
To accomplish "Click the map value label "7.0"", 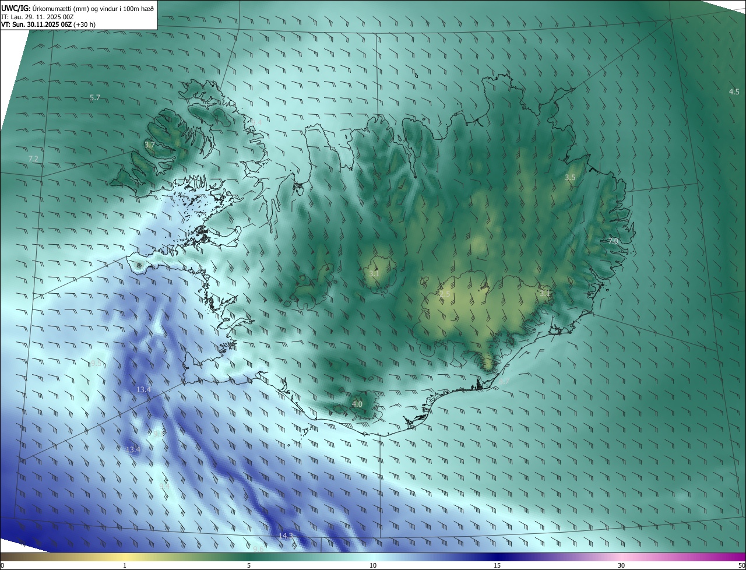I will point(613,241).
